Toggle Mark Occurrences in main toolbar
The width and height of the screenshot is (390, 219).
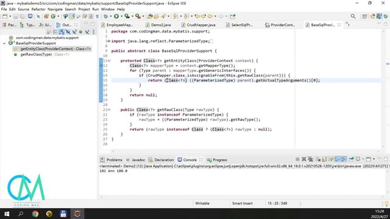(72, 16)
